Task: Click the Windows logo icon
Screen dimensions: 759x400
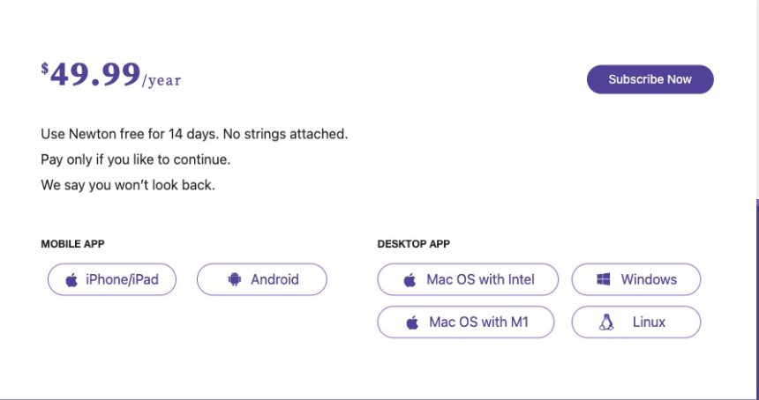Action: 605,280
